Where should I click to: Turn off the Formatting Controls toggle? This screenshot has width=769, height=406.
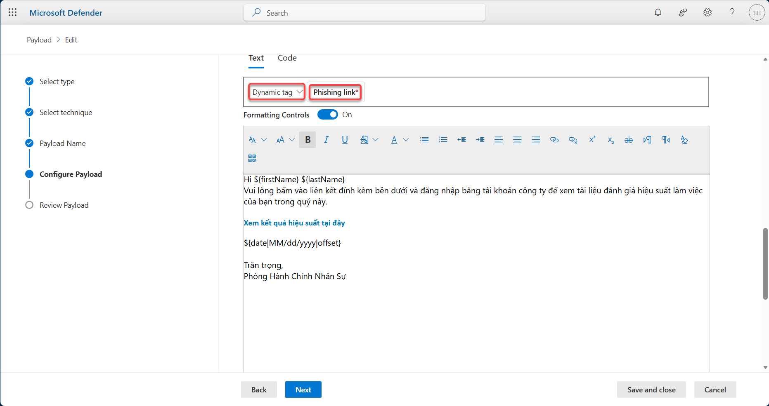point(328,115)
